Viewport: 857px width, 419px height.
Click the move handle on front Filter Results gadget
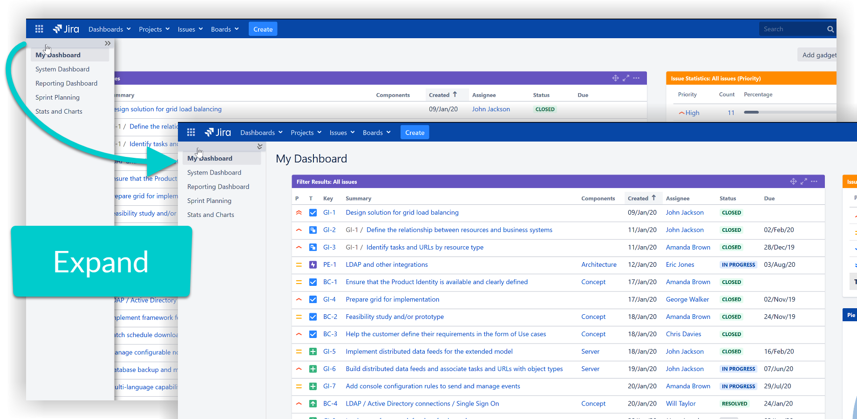pos(793,182)
